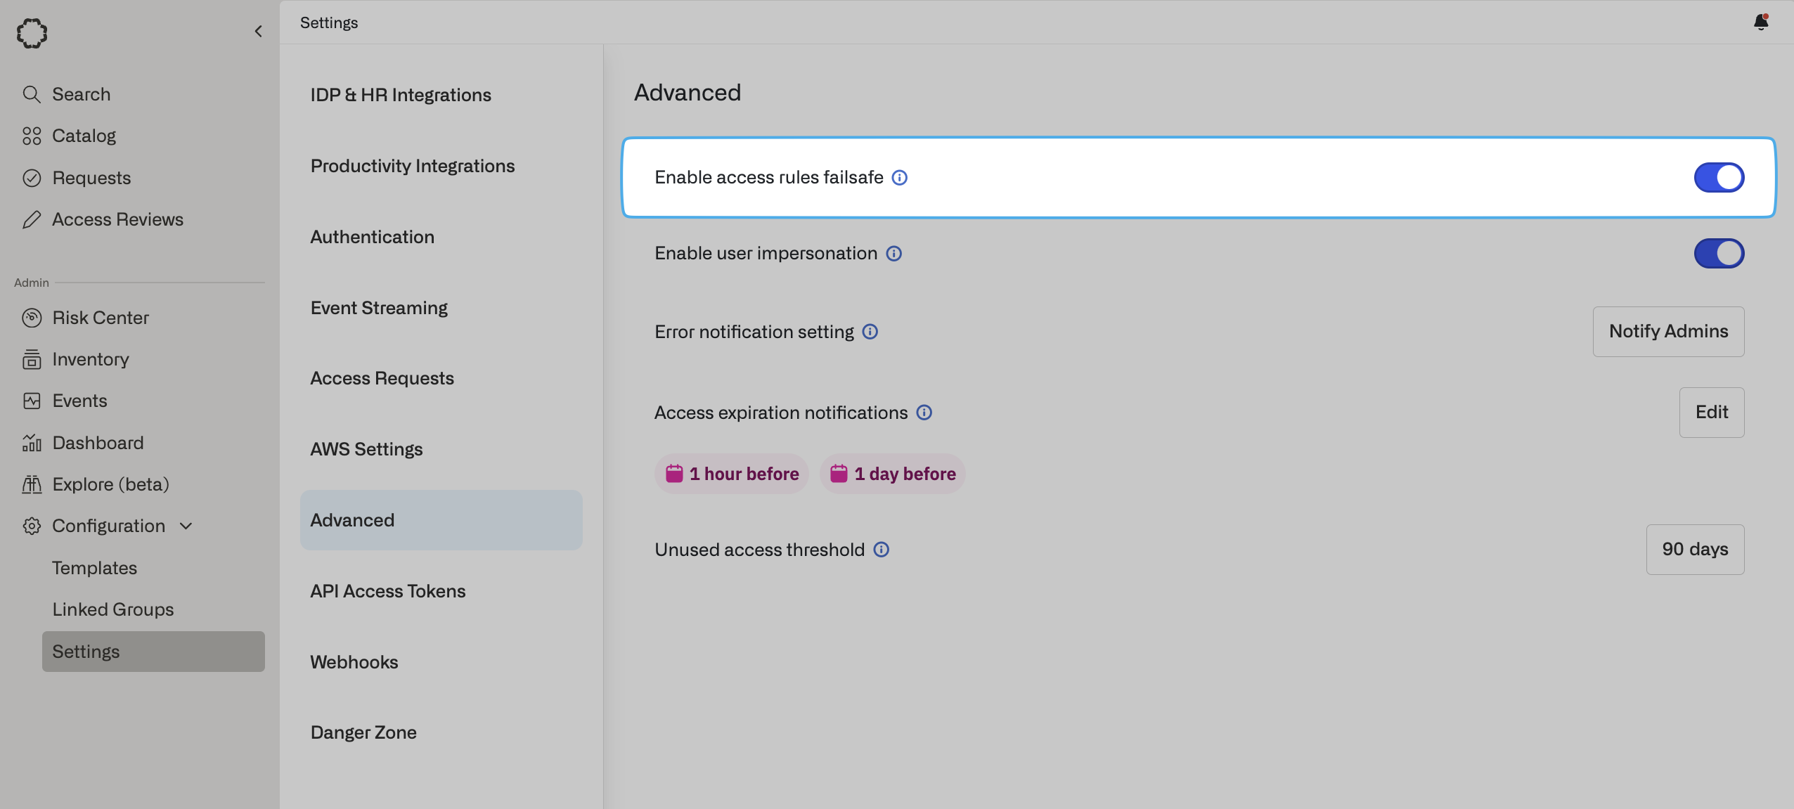The width and height of the screenshot is (1794, 809).
Task: Click info icon next to access rules failsafe
Action: coord(899,177)
